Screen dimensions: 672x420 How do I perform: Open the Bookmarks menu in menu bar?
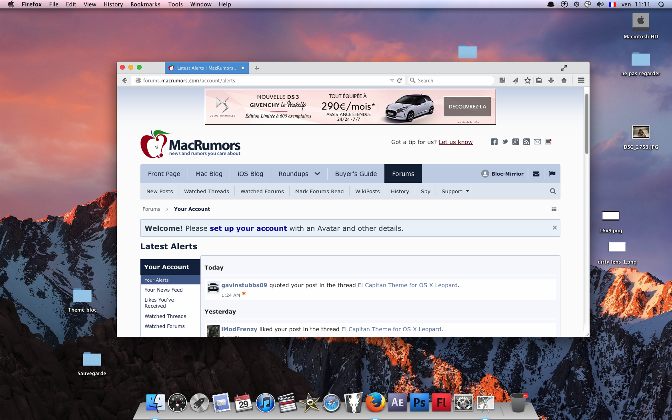click(x=145, y=4)
